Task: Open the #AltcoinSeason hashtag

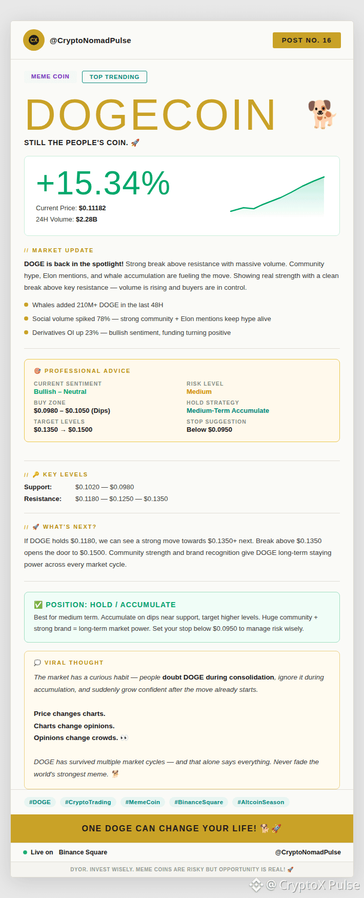Action: [x=261, y=802]
